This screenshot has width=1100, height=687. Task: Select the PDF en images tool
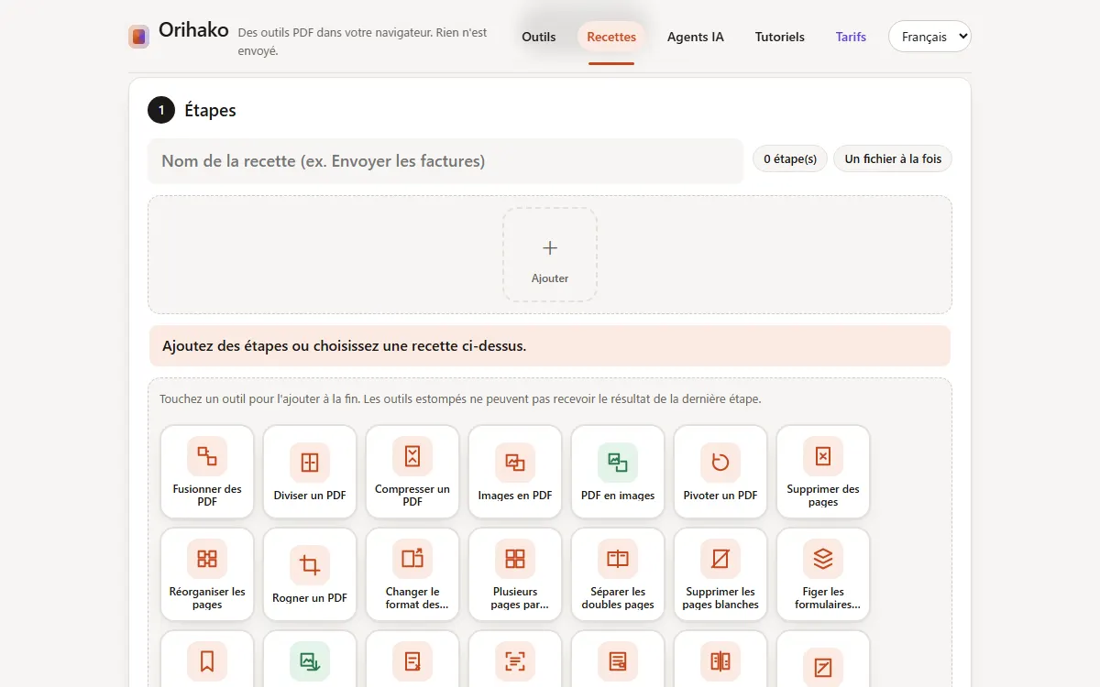click(x=618, y=472)
